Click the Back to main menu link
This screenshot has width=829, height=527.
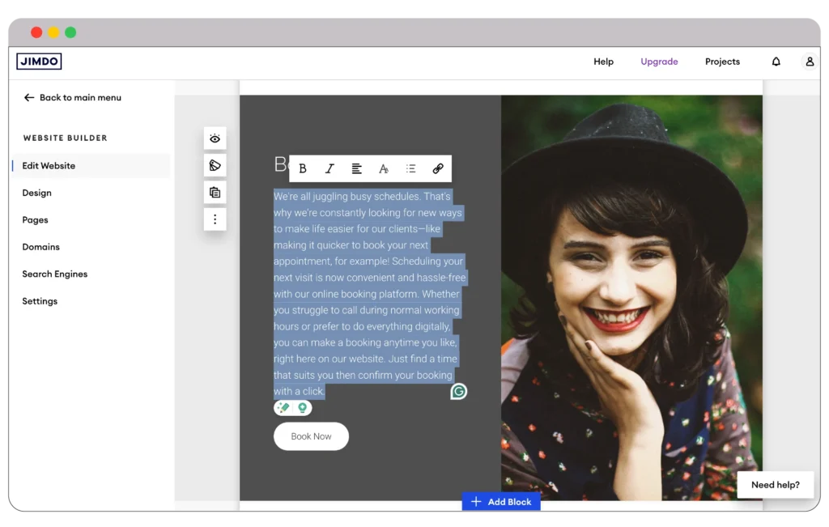pyautogui.click(x=72, y=97)
